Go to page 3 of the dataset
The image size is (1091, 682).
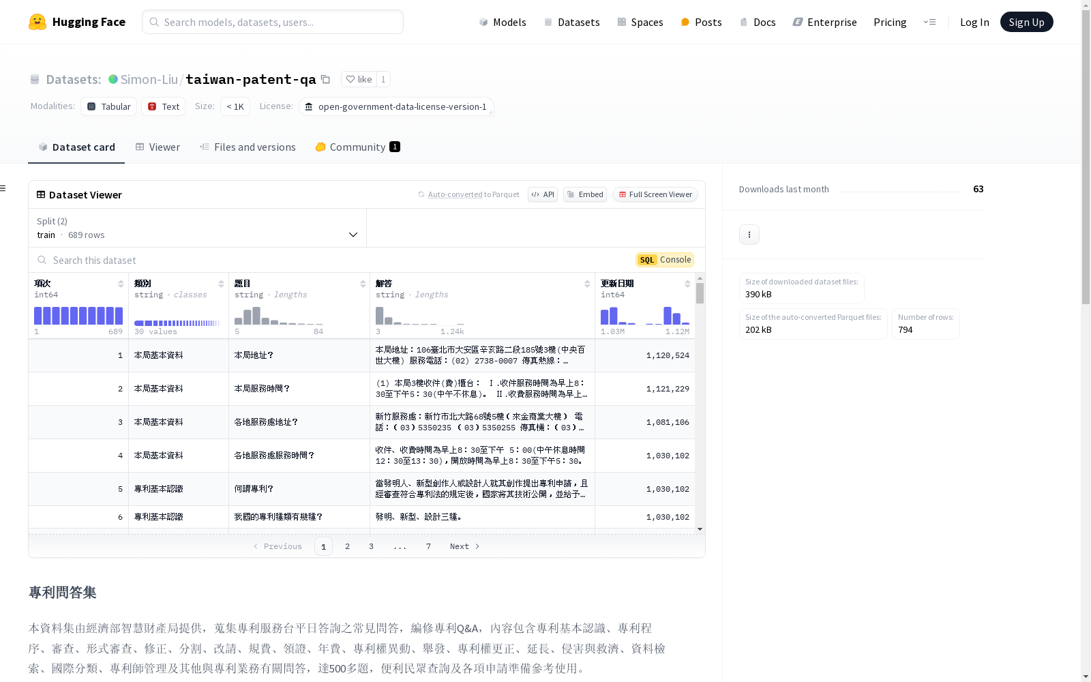pos(371,546)
